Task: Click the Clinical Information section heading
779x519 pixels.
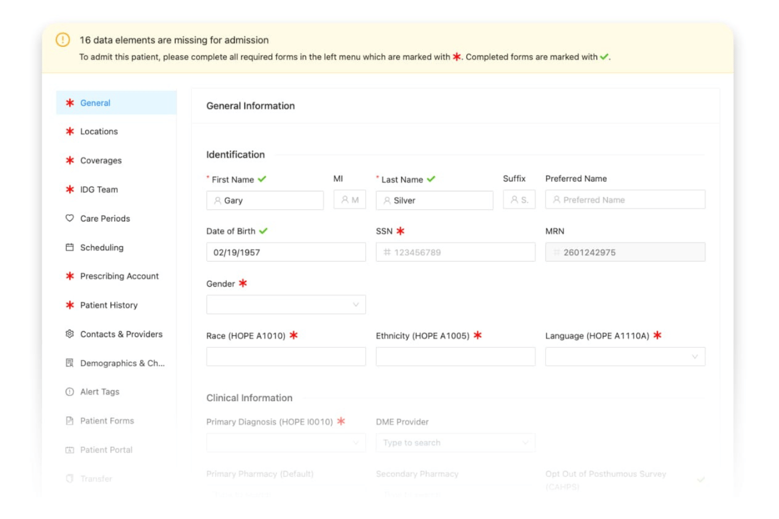Action: click(249, 398)
